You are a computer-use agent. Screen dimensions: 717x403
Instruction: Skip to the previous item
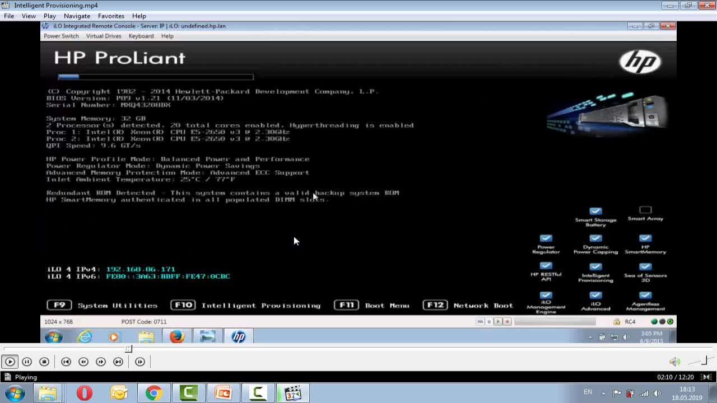[66, 362]
